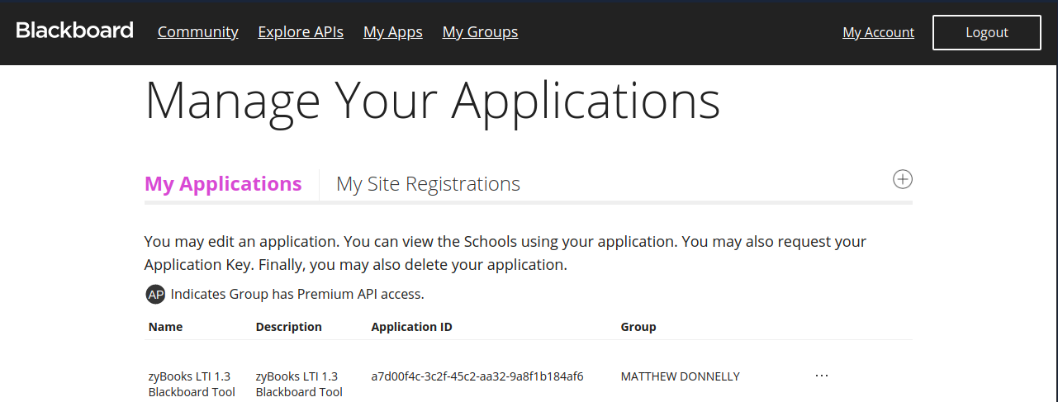1058x402 pixels.
Task: Open the My Account link
Action: [878, 33]
